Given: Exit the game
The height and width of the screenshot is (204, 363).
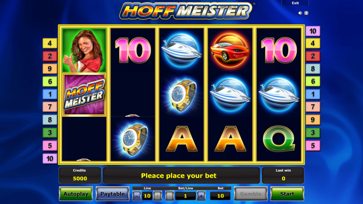Looking at the screenshot, I should (x=295, y=3).
